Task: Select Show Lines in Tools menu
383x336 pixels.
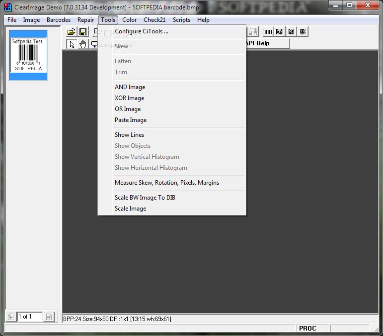Action: 172,135
